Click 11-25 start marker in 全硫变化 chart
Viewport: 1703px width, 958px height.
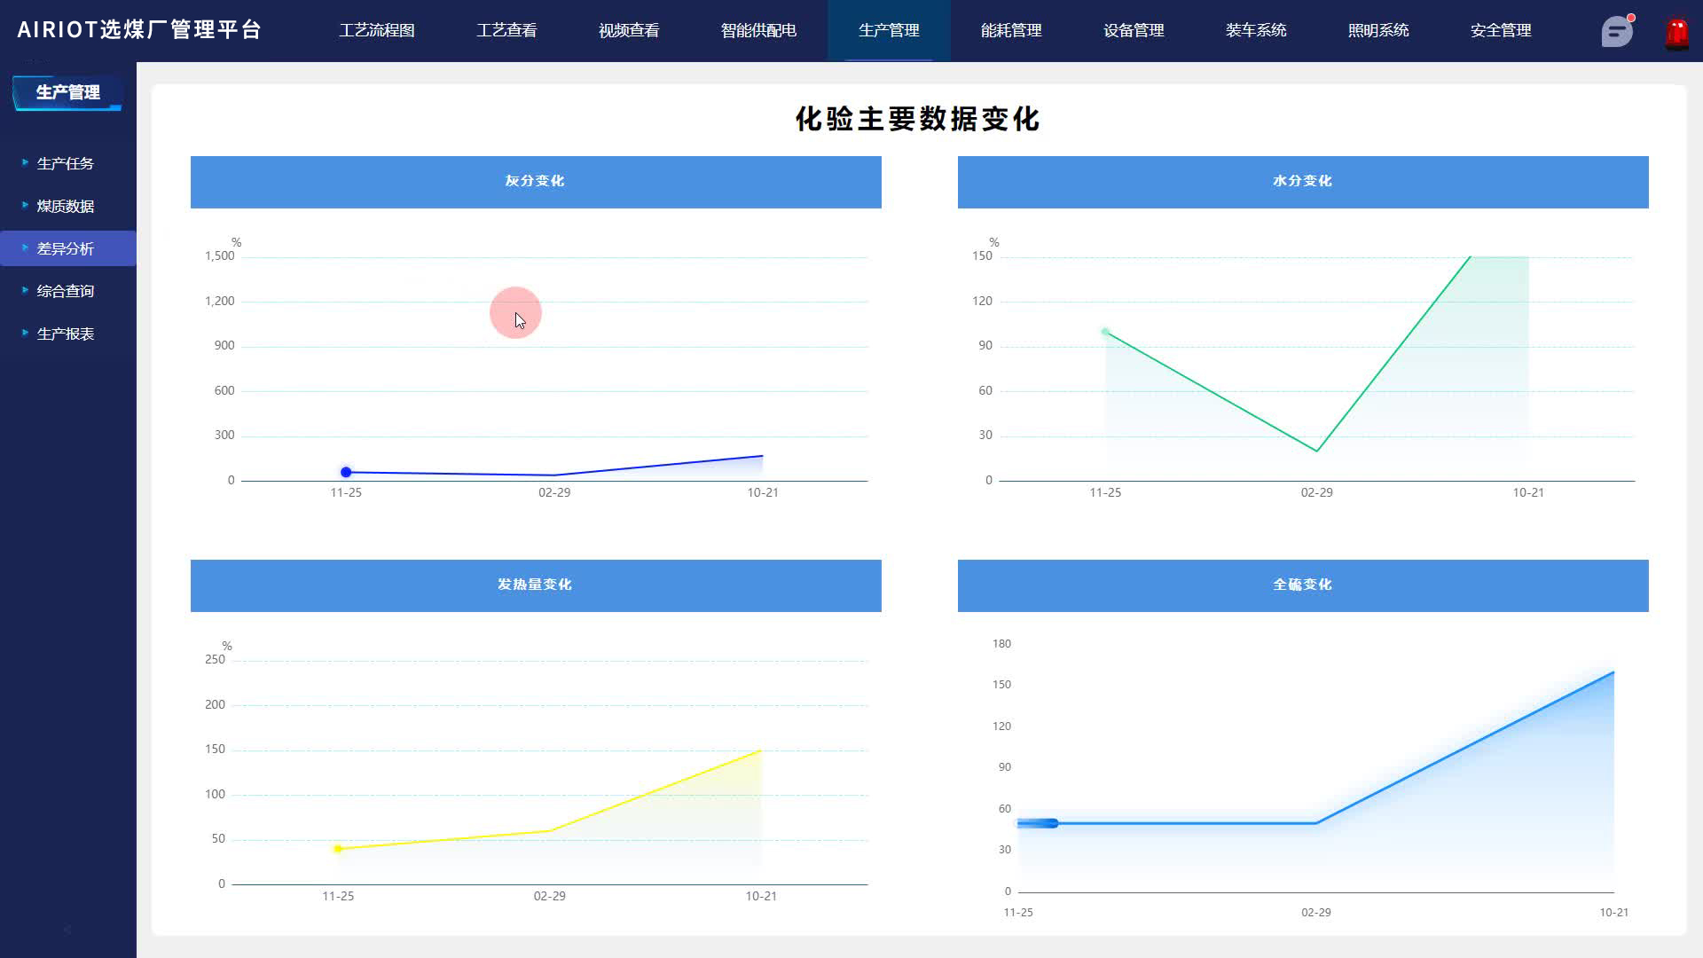(x=1038, y=823)
